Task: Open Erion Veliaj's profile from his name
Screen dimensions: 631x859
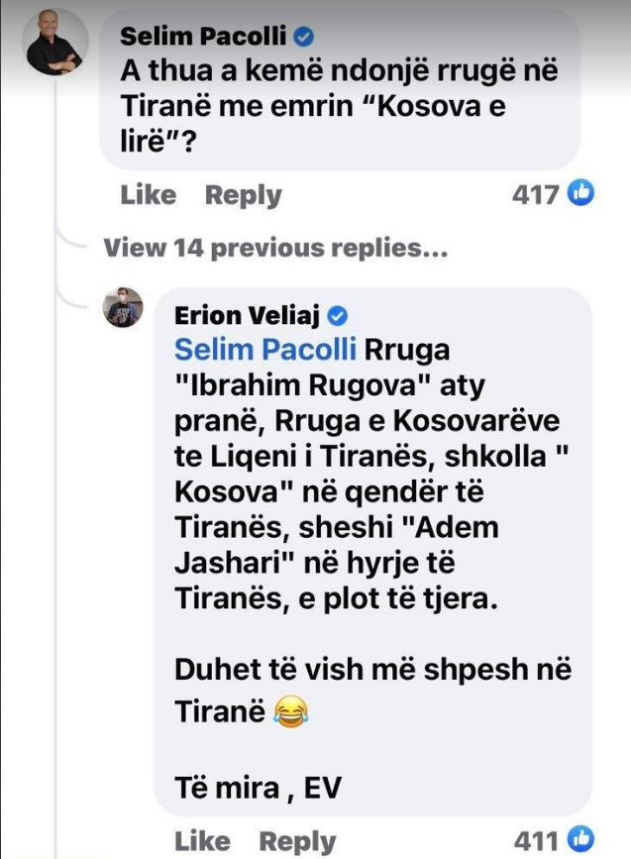Action: 248,315
